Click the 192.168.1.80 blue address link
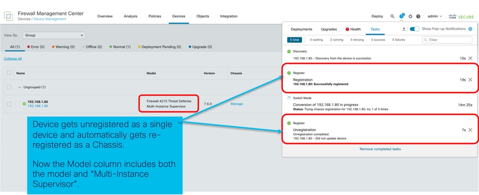479x195 pixels. 38,106
